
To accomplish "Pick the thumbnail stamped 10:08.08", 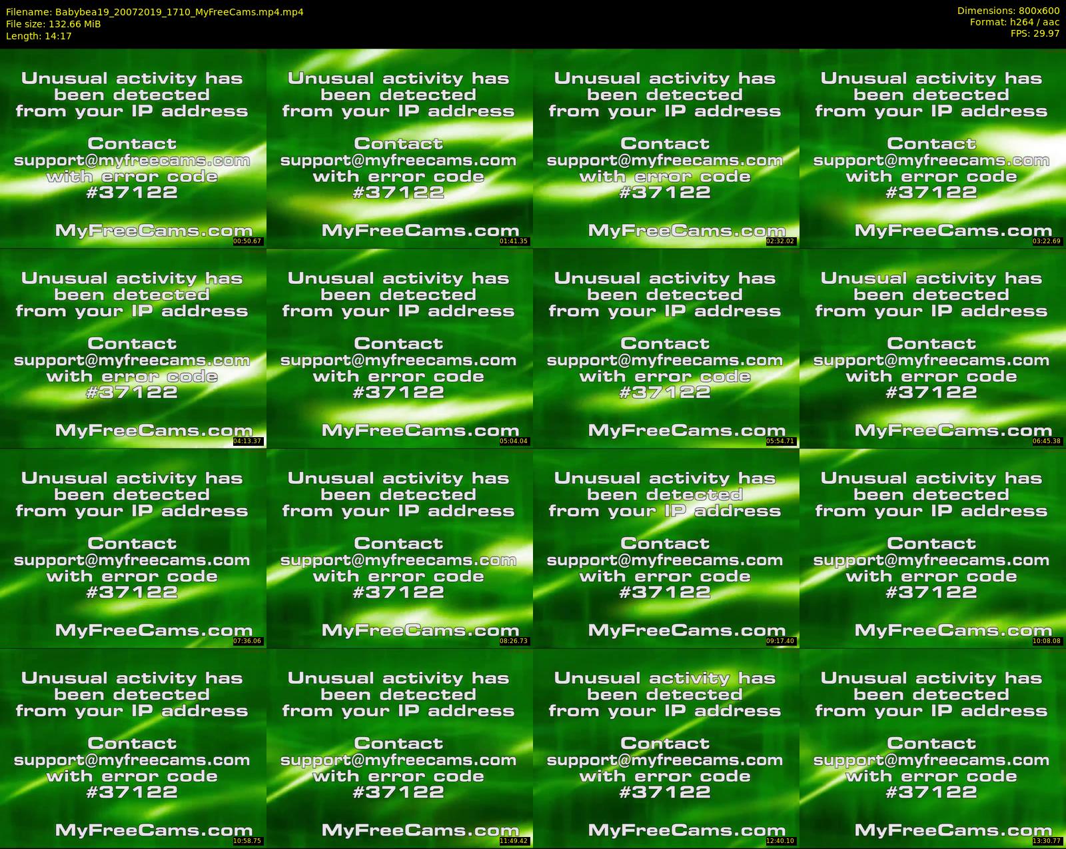I will [933, 548].
